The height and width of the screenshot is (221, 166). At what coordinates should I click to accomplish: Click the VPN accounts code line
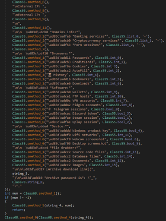coord(70,101)
